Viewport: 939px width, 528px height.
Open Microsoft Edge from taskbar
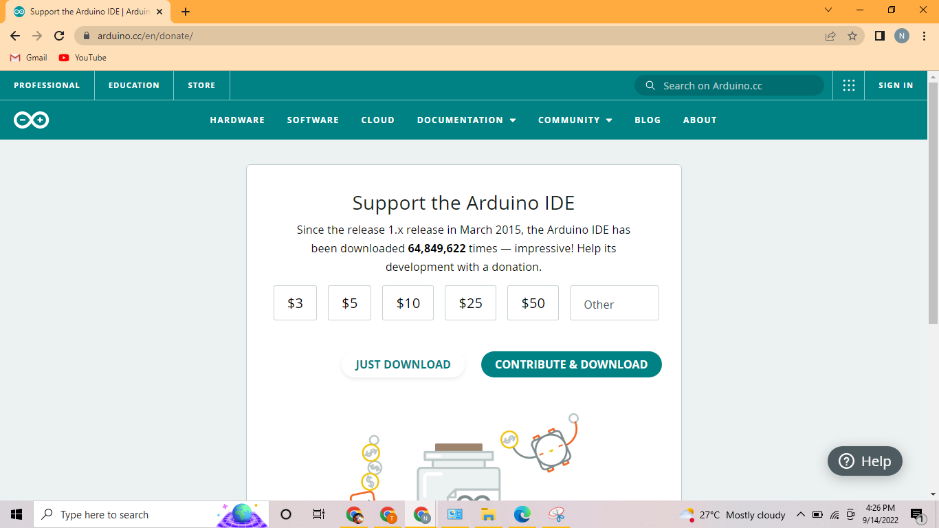(522, 514)
